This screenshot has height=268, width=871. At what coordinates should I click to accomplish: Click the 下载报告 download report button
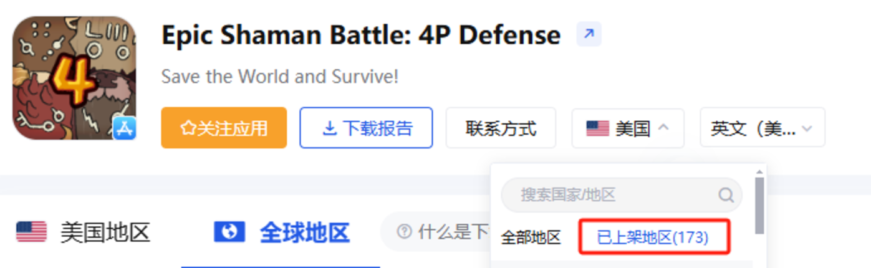coord(366,128)
